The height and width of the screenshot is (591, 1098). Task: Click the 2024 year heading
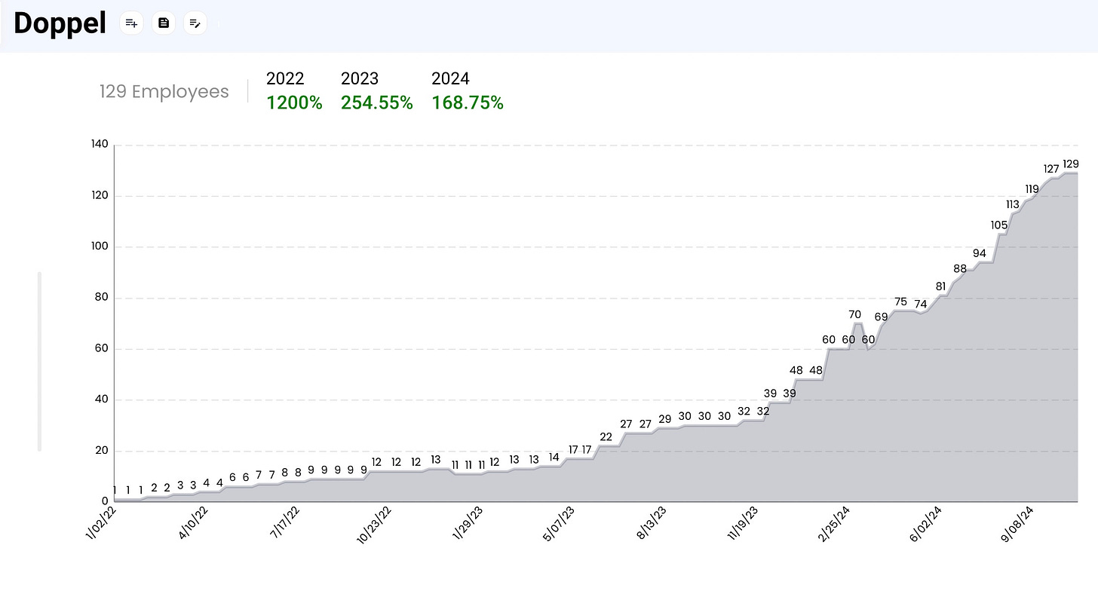click(x=450, y=78)
